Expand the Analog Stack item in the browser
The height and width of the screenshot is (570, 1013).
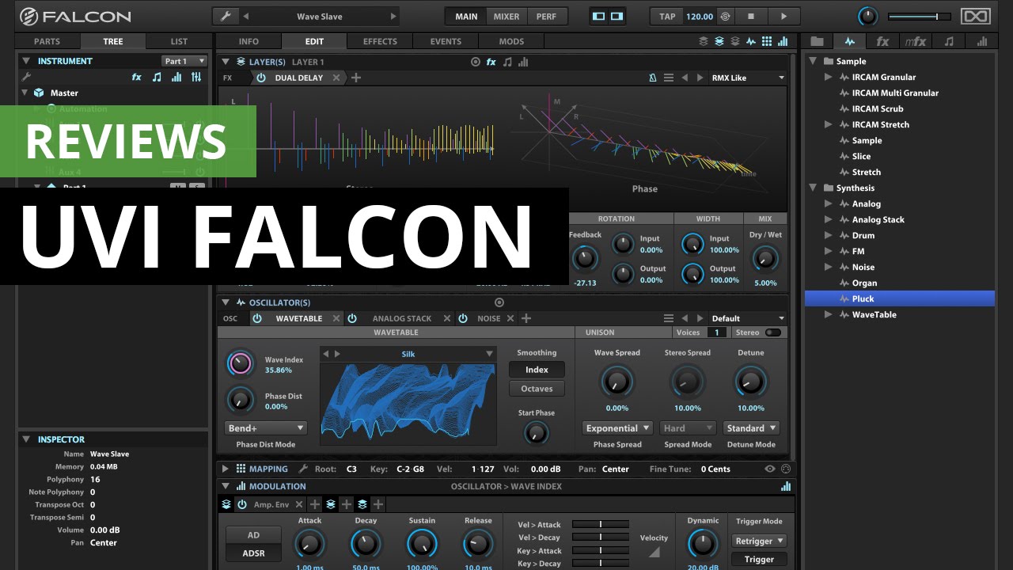[828, 219]
